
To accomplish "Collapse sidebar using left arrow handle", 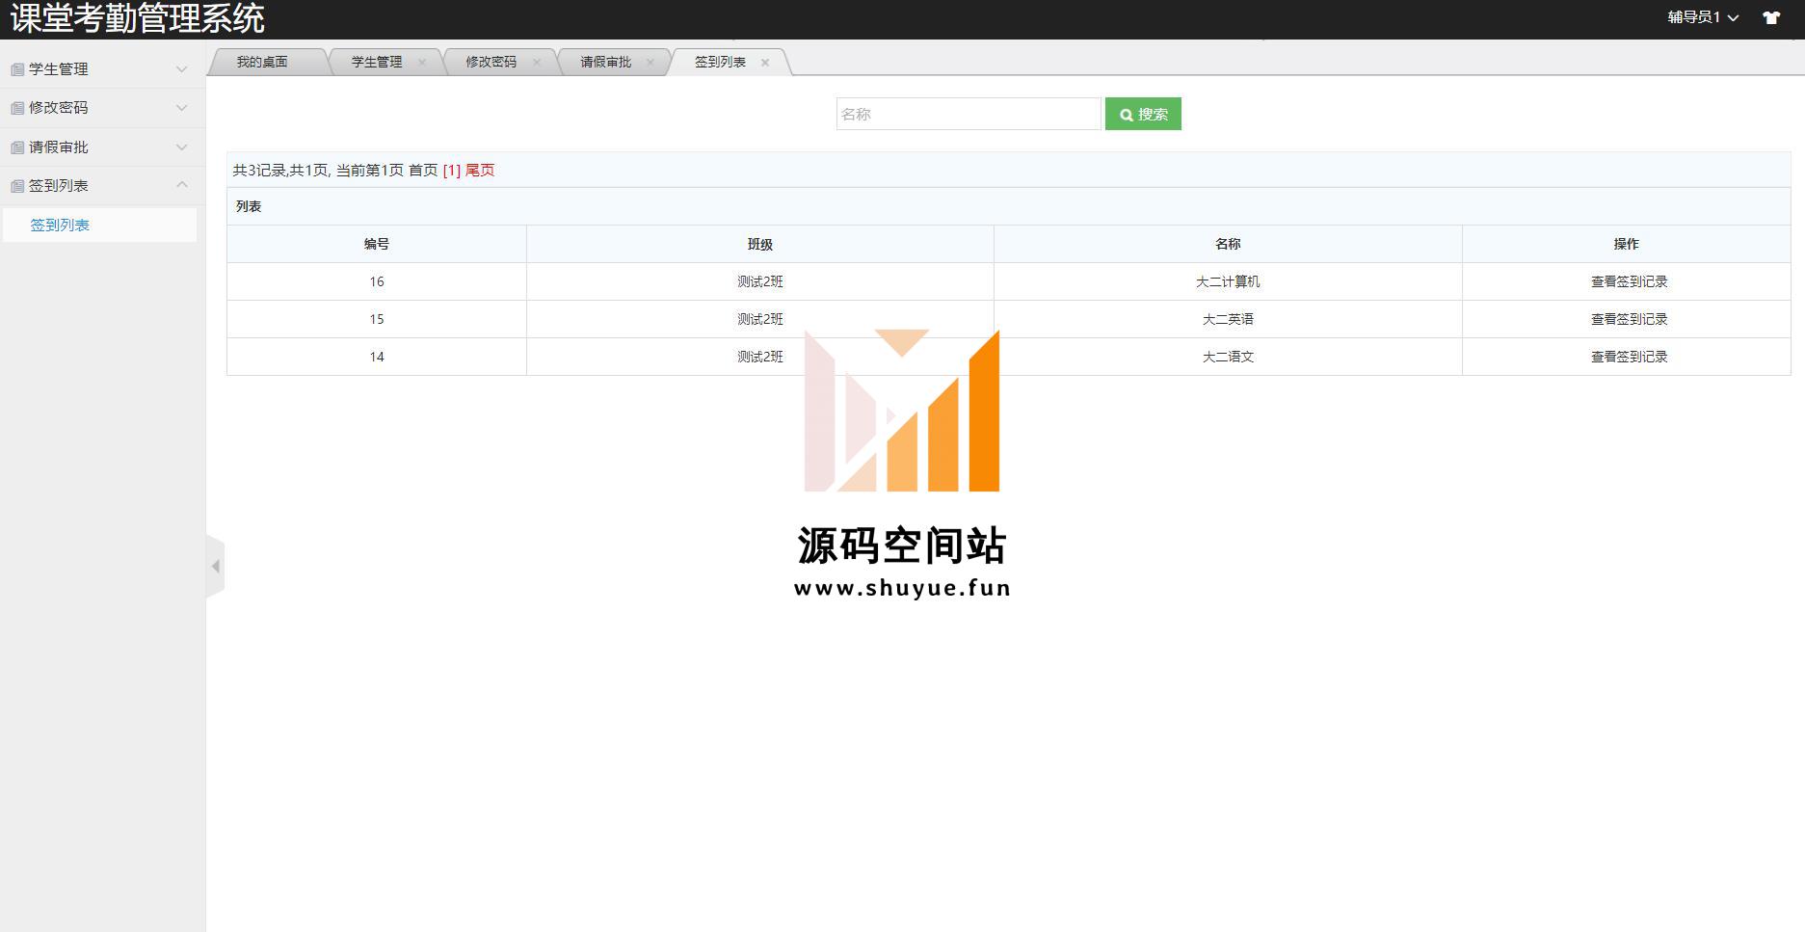I will tap(216, 567).
